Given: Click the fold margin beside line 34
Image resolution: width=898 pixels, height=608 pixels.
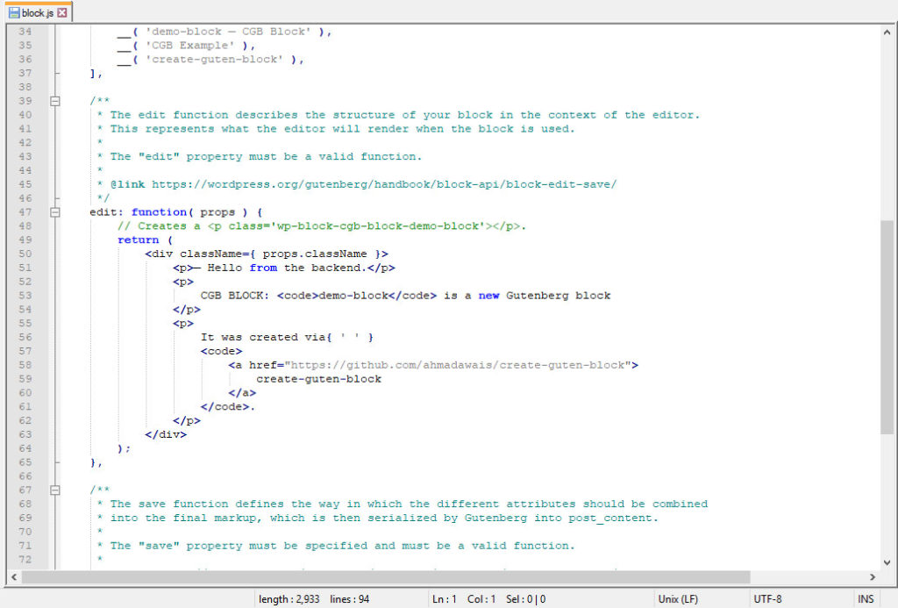Looking at the screenshot, I should (x=54, y=31).
